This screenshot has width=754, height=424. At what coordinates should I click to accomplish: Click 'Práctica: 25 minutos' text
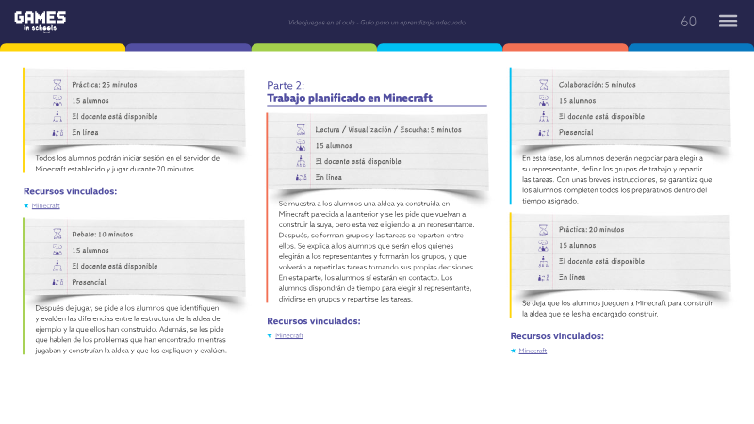pos(105,85)
